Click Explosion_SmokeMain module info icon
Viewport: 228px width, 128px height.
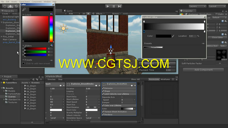pyautogui.click(x=132, y=86)
